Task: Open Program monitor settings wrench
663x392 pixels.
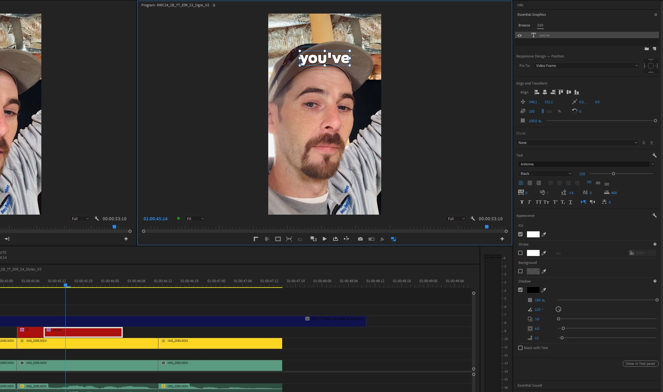Action: (x=473, y=218)
